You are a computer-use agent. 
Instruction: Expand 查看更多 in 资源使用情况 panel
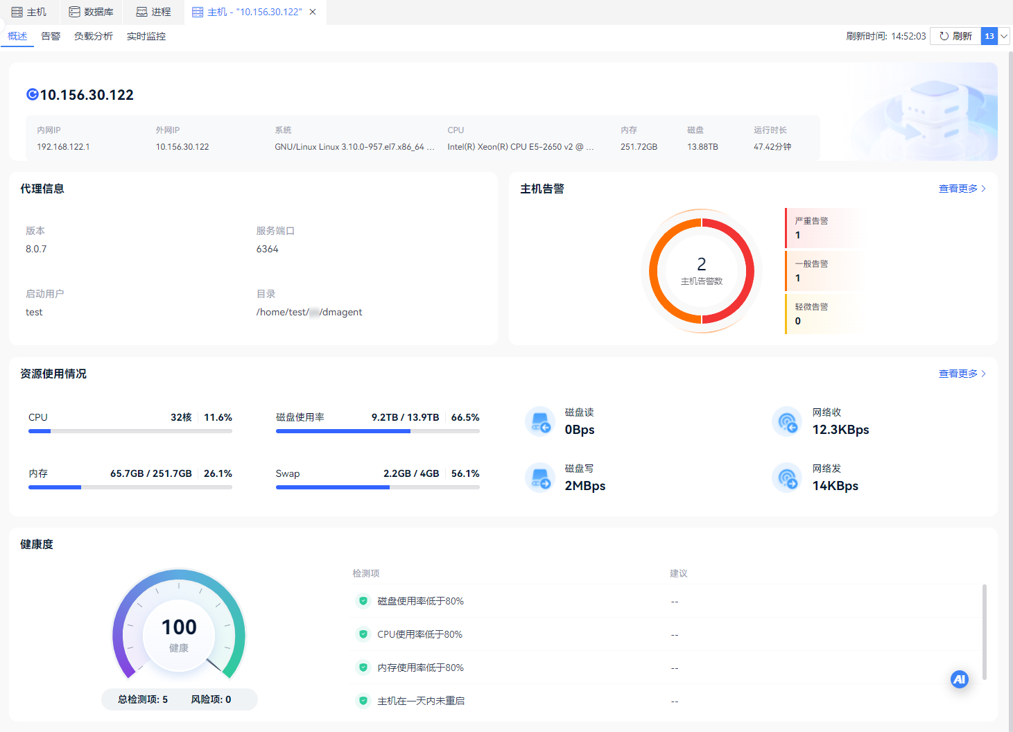point(962,374)
